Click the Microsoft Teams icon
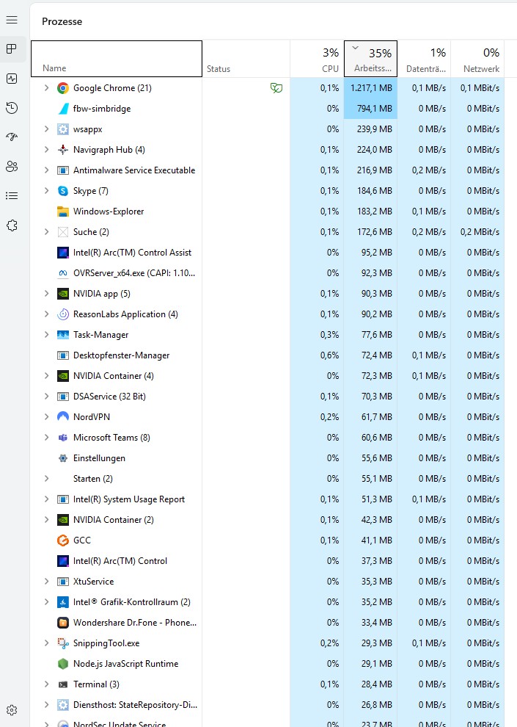The height and width of the screenshot is (727, 517). coord(63,437)
